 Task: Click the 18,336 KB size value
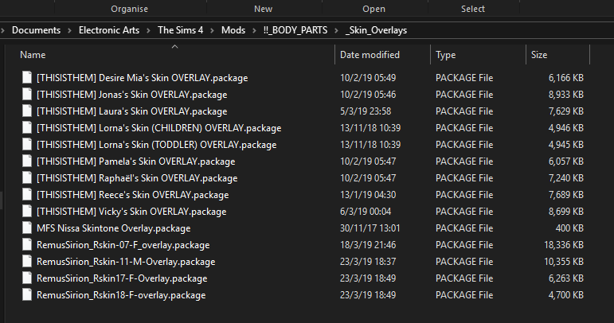[564, 245]
